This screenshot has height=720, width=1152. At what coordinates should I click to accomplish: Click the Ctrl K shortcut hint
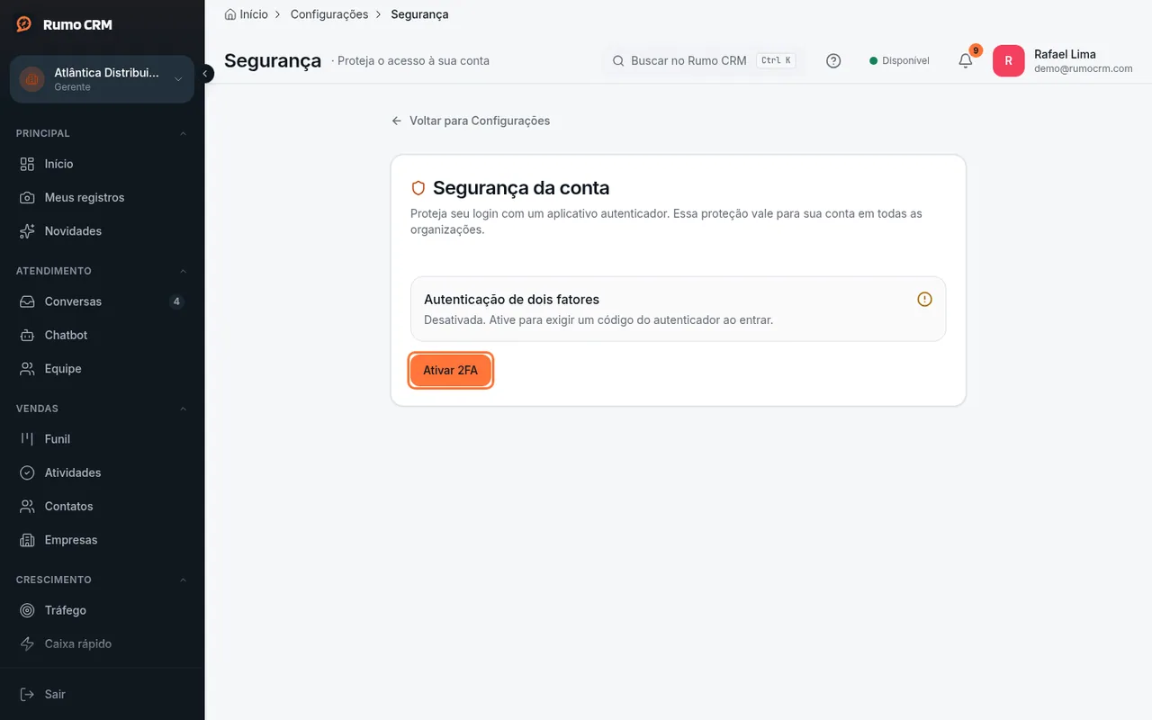click(776, 61)
